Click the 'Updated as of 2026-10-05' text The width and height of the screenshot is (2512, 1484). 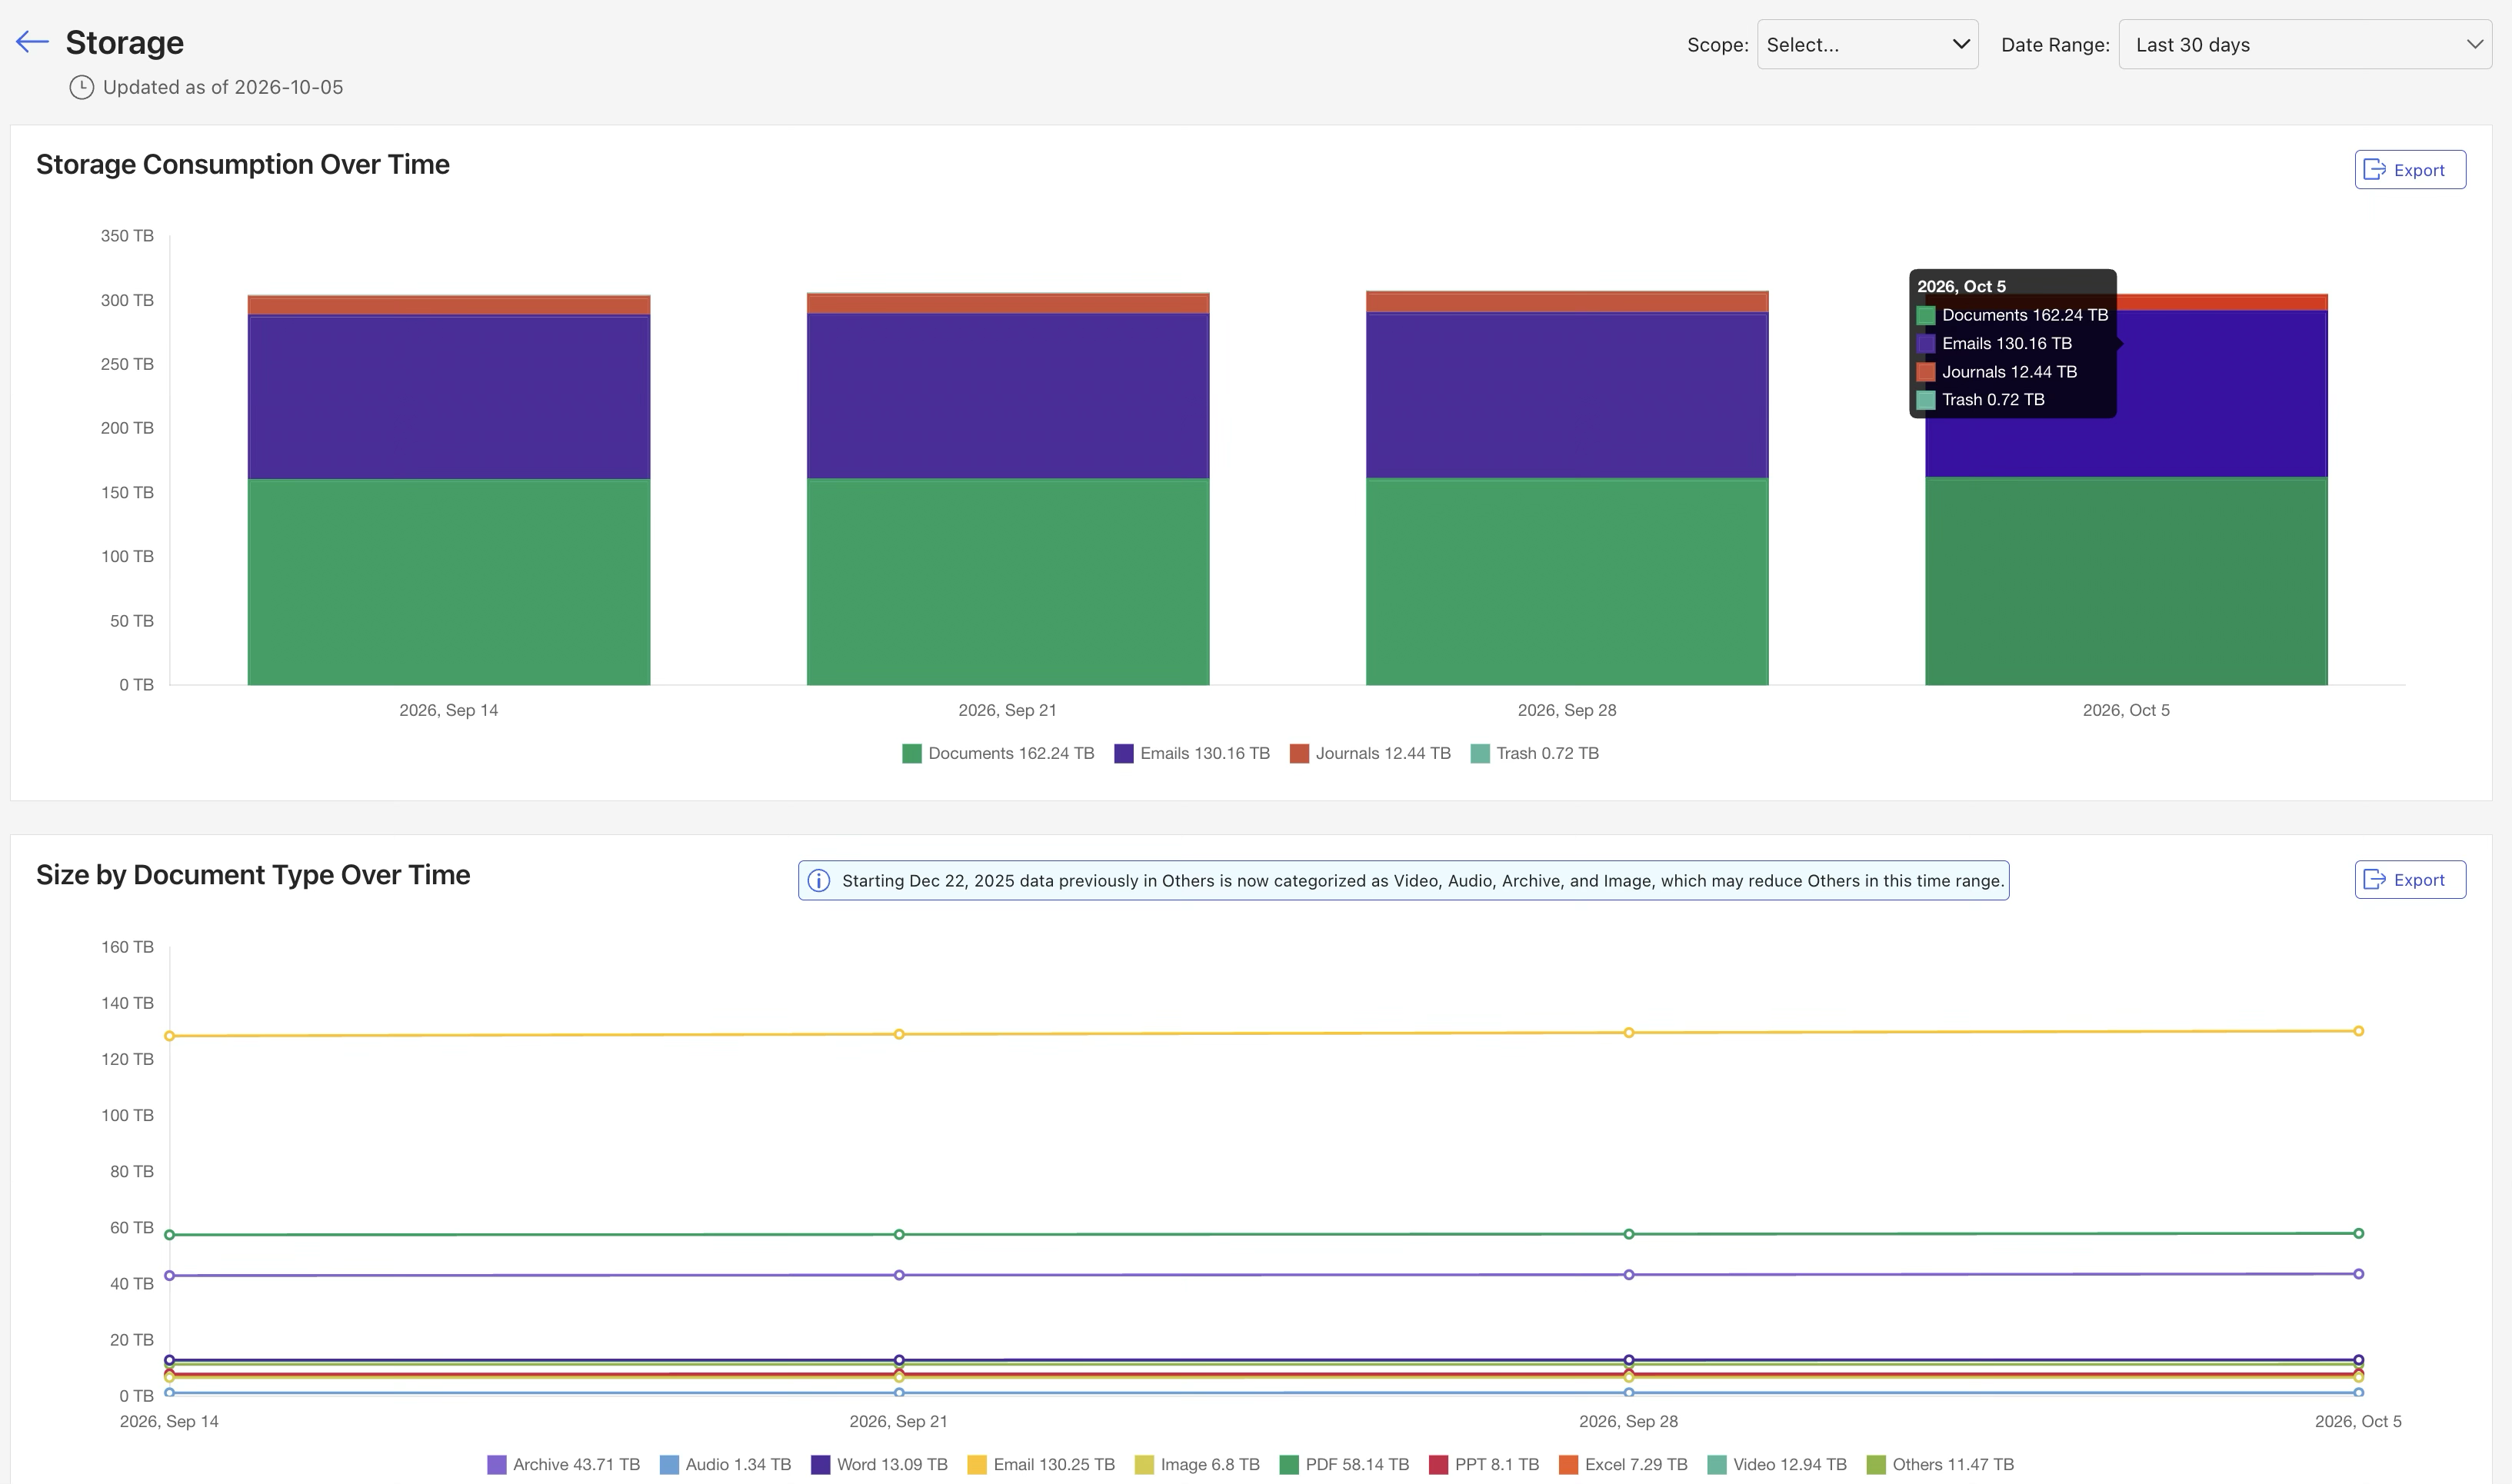(x=223, y=88)
